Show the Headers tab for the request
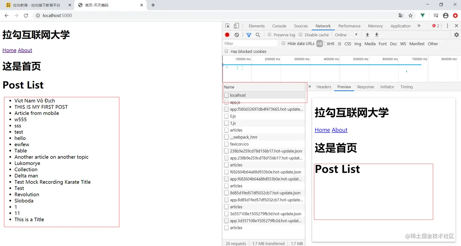The image size is (461, 246). point(324,87)
